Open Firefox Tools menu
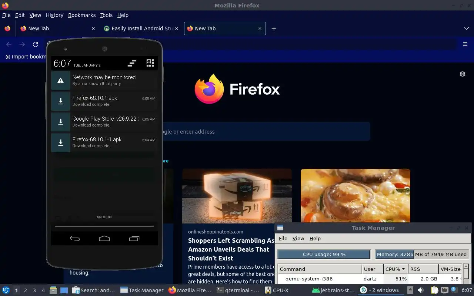 click(x=106, y=15)
